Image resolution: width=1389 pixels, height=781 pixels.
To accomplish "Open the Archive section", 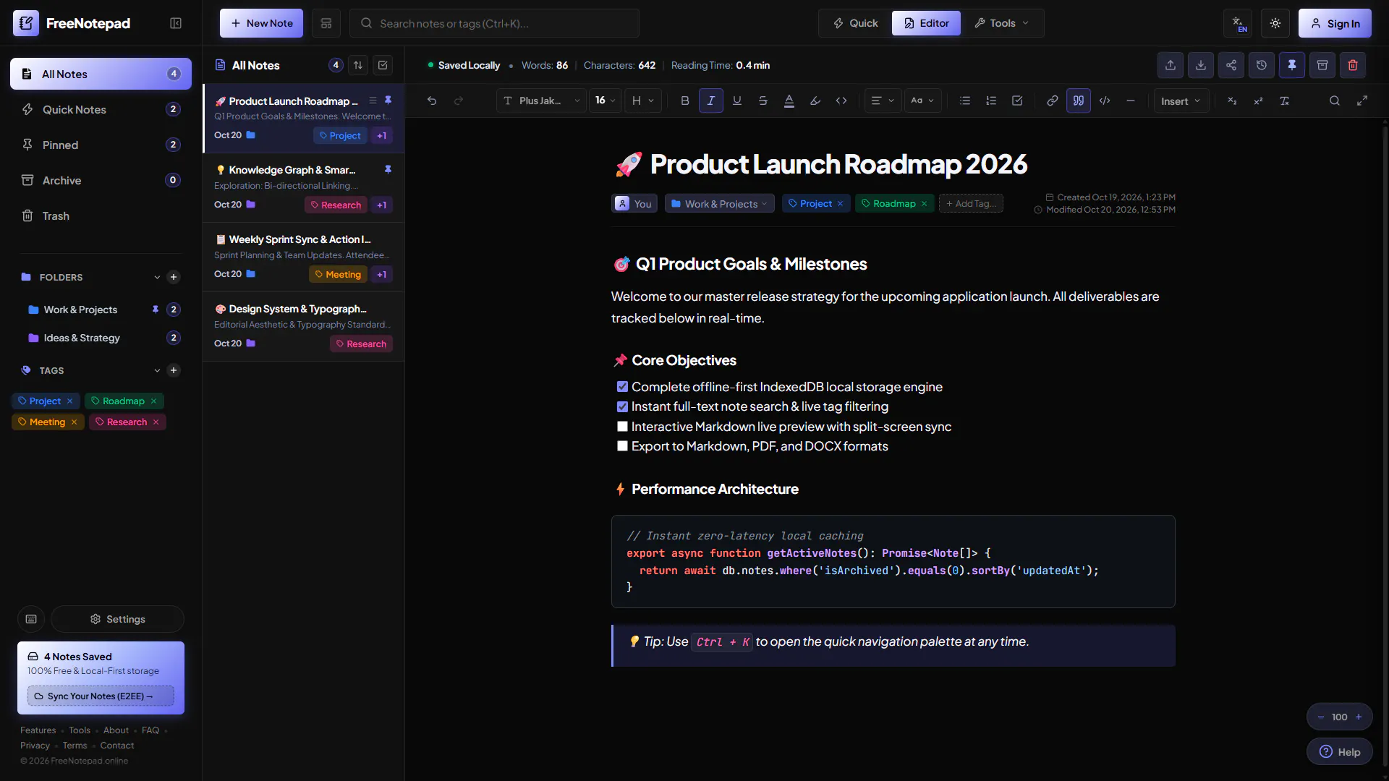I will coord(101,180).
